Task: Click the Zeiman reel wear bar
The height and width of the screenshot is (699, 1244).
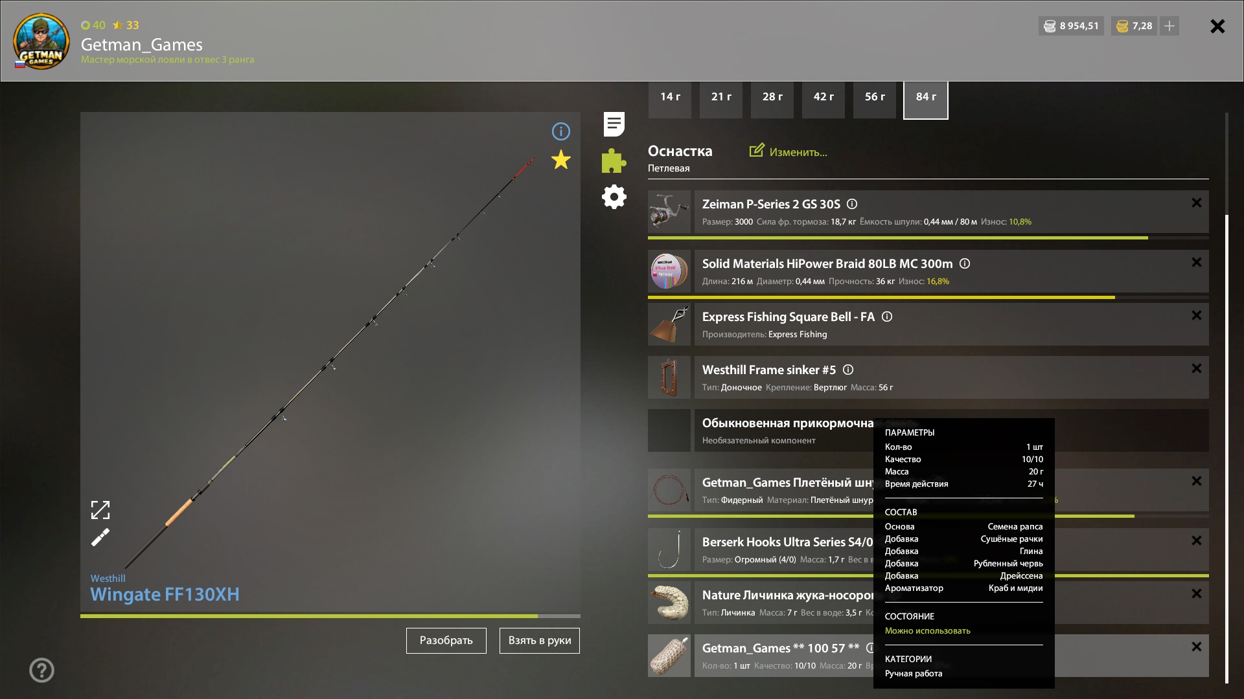Action: (928, 238)
